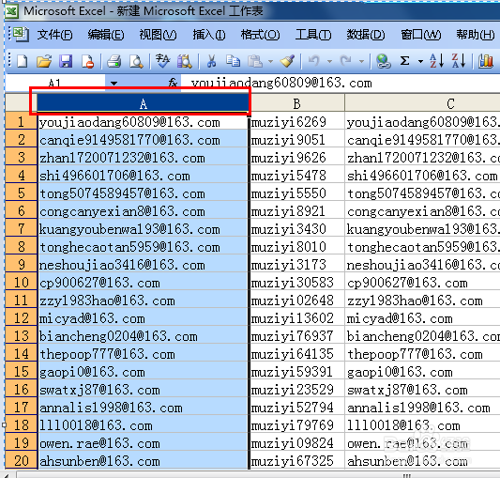Open the 数据(D) menu

coord(366,35)
